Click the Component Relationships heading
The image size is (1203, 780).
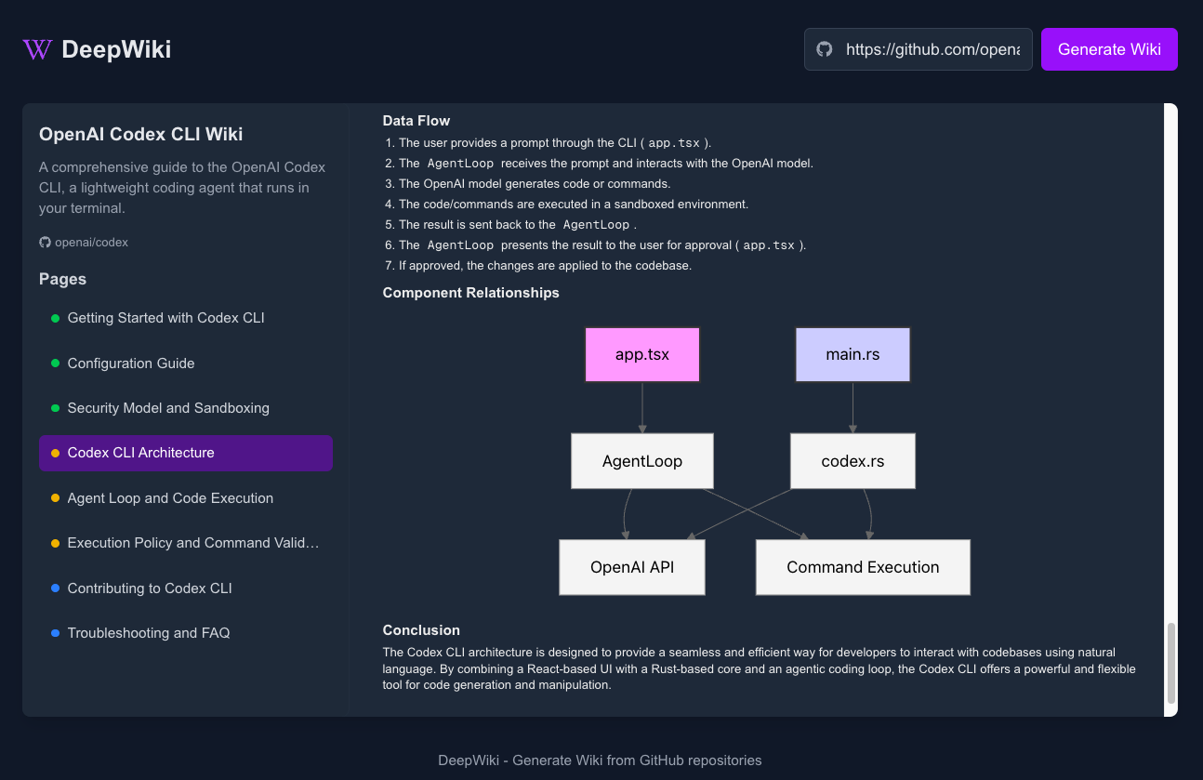(x=471, y=293)
